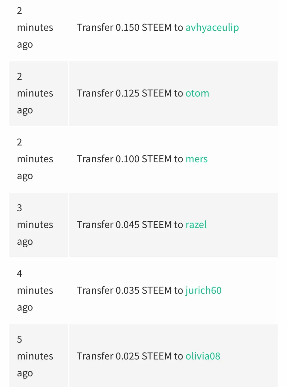Click empty area right of razel row
The image size is (287, 387).
click(x=242, y=225)
